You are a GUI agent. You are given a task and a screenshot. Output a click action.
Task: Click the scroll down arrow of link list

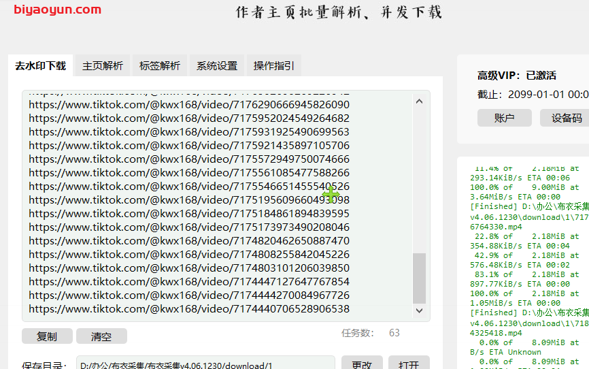click(x=419, y=310)
